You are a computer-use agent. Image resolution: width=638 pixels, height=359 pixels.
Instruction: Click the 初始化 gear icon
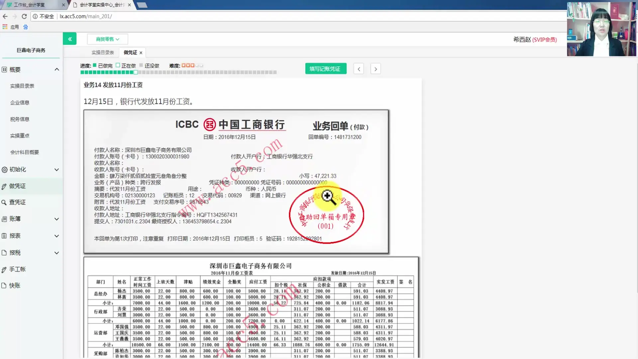coord(4,170)
